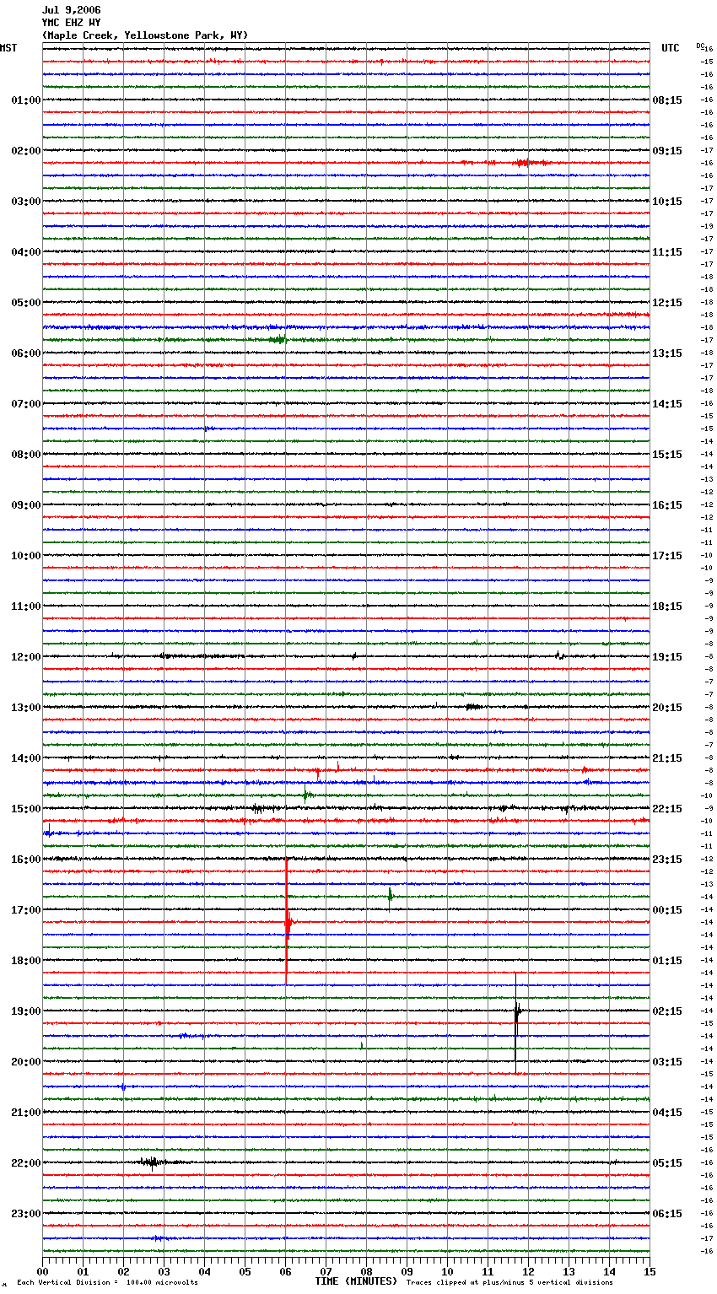717x1294 pixels.
Task: Click the green burst on the 05:45 MST trace
Action: point(278,340)
